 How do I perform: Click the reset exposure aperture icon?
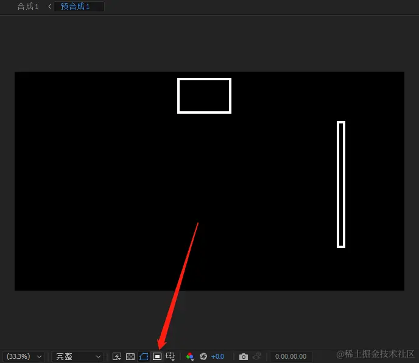(203, 356)
